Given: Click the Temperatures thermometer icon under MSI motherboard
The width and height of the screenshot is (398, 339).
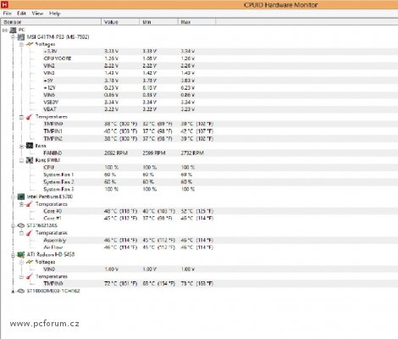Looking at the screenshot, I should (x=30, y=117).
